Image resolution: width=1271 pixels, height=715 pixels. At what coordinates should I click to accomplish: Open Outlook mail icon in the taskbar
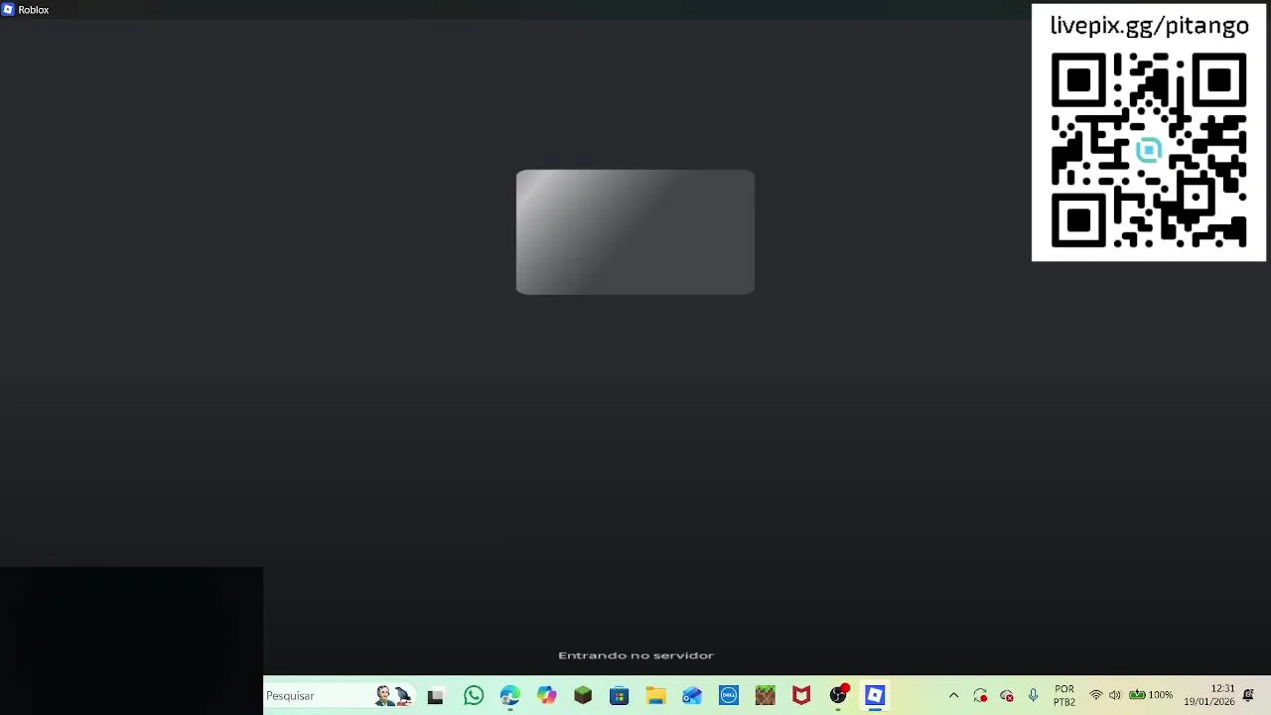click(x=692, y=696)
